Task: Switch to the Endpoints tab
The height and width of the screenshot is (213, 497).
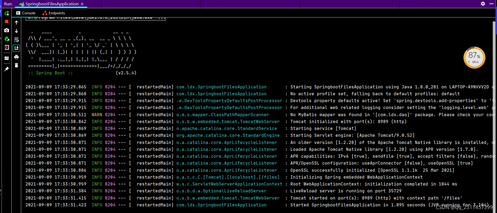Action: [54, 13]
